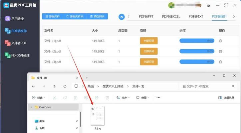Click the Delete trash icon in the Explorer toolbar
The height and width of the screenshot is (133, 241).
pos(107,98)
